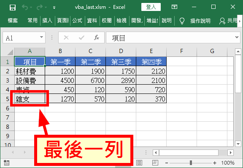
Task: Open the Name Box dropdown arrow
Action: (41, 37)
